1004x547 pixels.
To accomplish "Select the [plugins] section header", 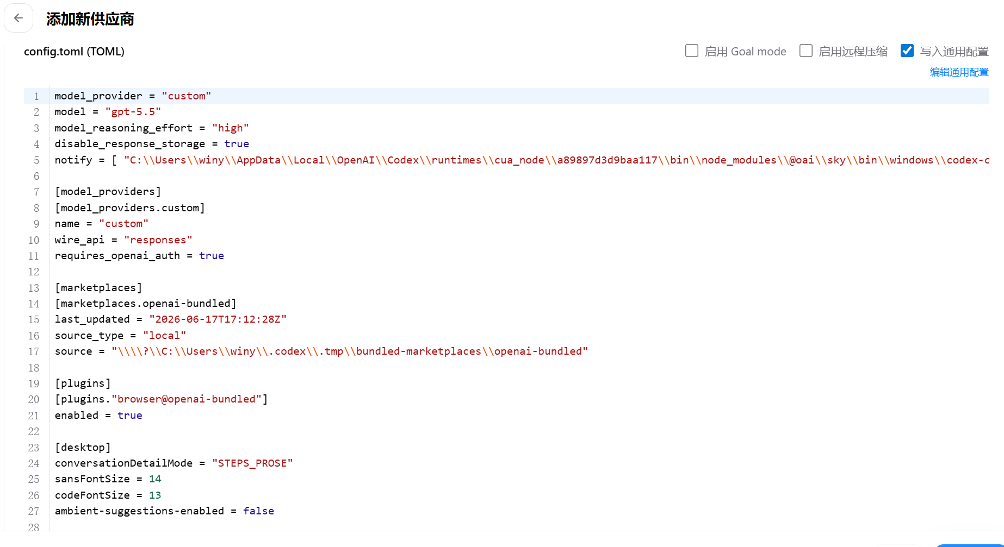I will pos(83,383).
